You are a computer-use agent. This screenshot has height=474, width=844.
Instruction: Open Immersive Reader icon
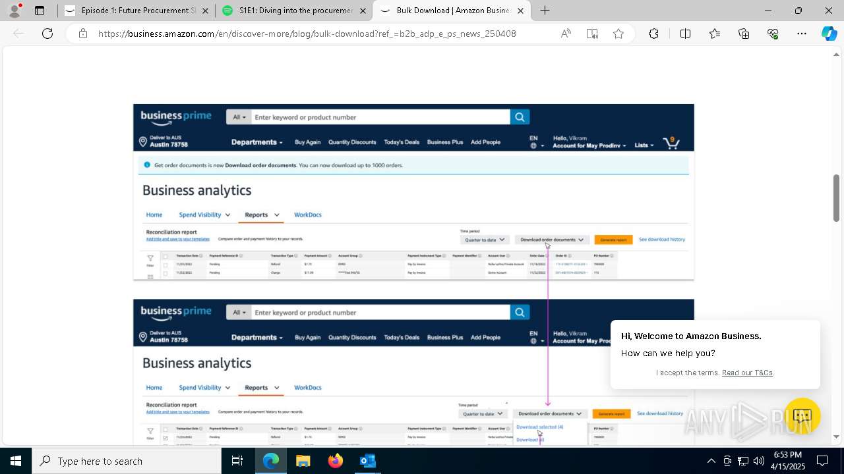(x=592, y=34)
